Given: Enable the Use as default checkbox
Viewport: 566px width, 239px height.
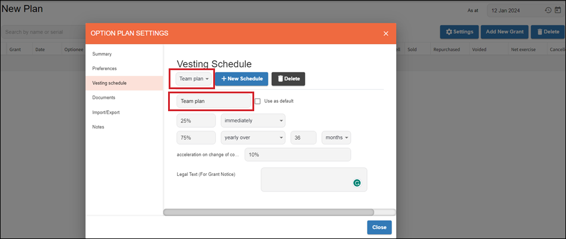Looking at the screenshot, I should [258, 101].
